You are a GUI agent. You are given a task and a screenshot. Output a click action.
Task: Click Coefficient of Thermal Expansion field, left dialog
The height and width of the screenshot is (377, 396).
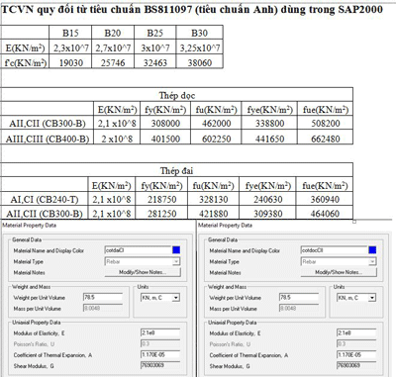pos(160,354)
